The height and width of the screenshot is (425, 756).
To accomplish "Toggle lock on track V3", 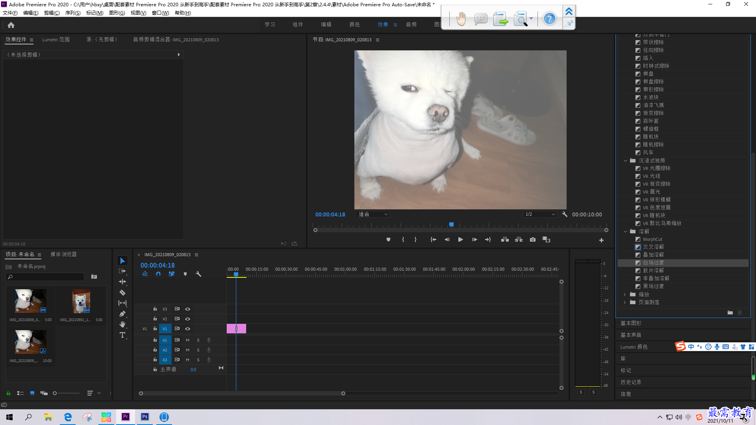I will [x=155, y=309].
